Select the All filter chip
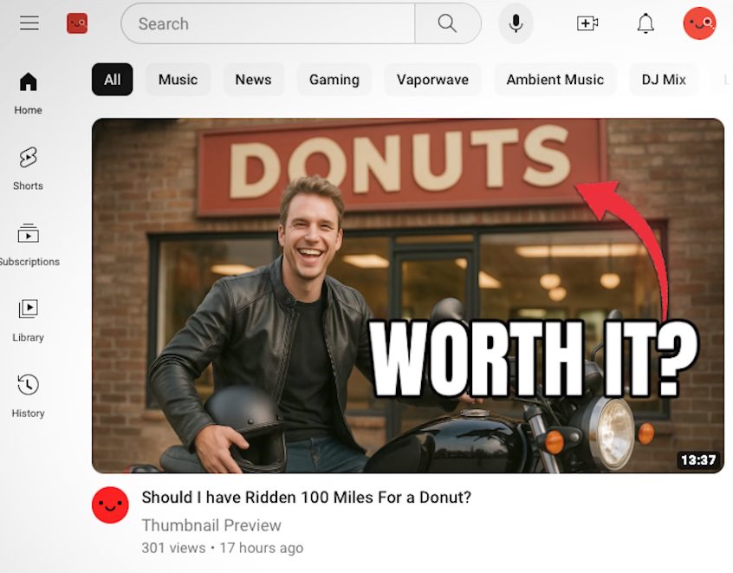 (x=112, y=80)
